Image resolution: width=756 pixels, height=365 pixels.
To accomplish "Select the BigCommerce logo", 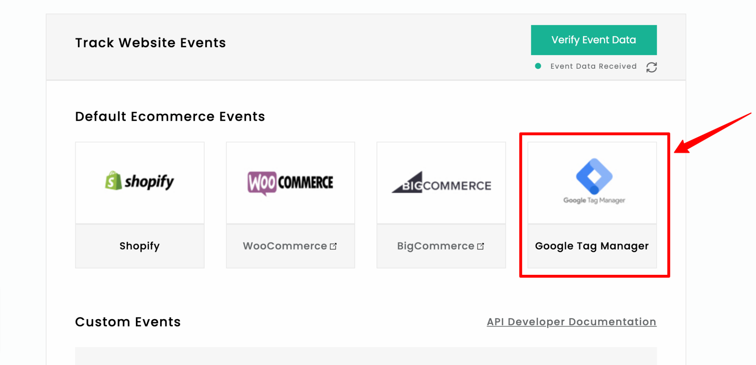I will coord(441,184).
